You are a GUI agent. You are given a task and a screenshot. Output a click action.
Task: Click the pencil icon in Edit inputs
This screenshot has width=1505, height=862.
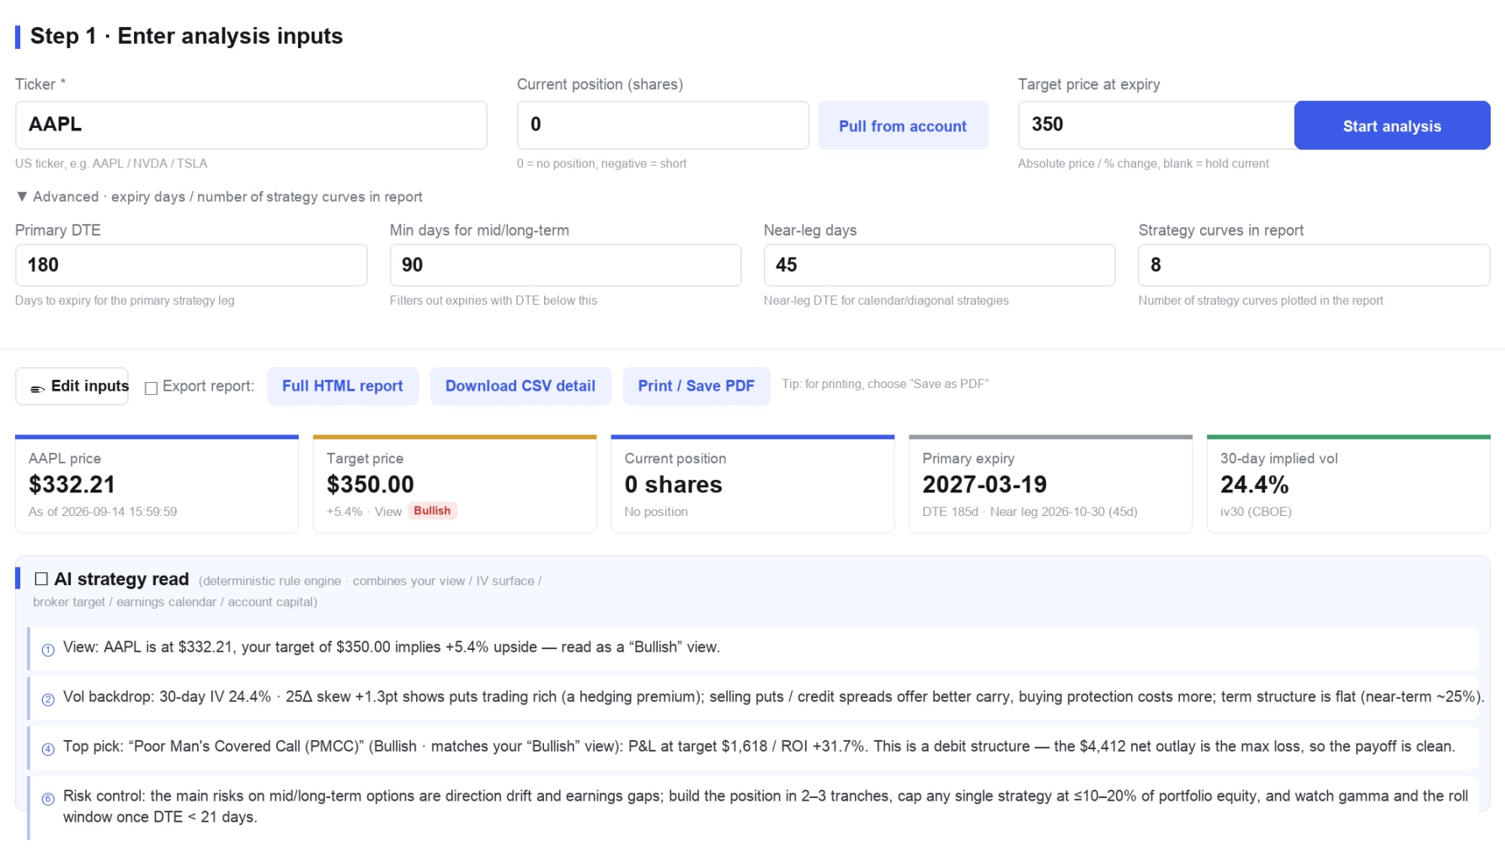click(37, 388)
